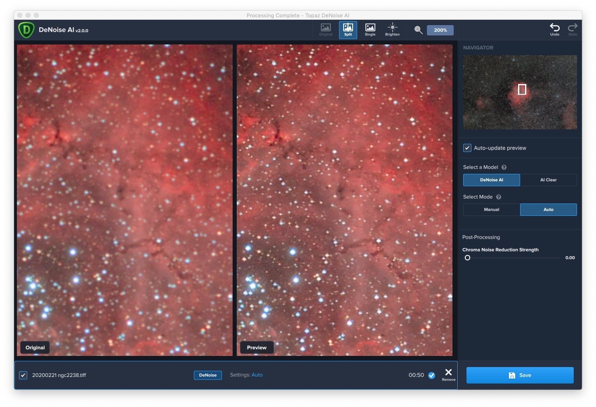Click the Post-Processing section heading
Screen dimensions: 596x407
click(481, 237)
